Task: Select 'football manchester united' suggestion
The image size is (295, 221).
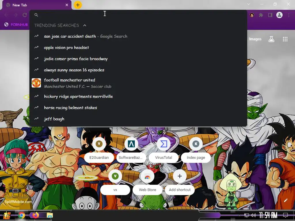Action: 138,83
